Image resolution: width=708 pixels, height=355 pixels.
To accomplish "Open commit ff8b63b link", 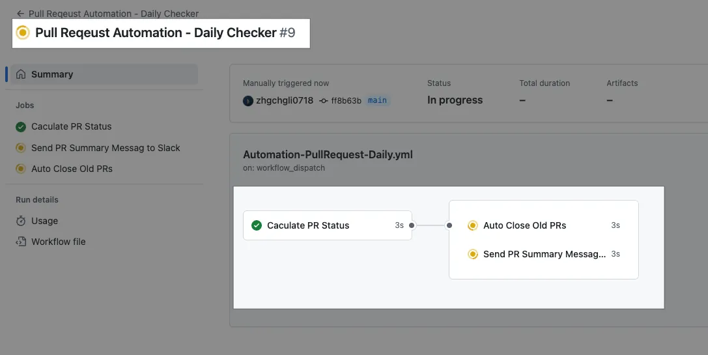I will (x=346, y=101).
